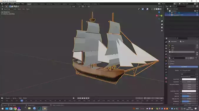Screen dimensions: 199x111
Task: Hide second object via eye icon
Action: click(x=197, y=15)
